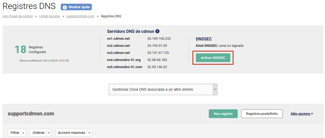Open Registres predefinits
Screen dimensions: 325x138
click(x=262, y=114)
